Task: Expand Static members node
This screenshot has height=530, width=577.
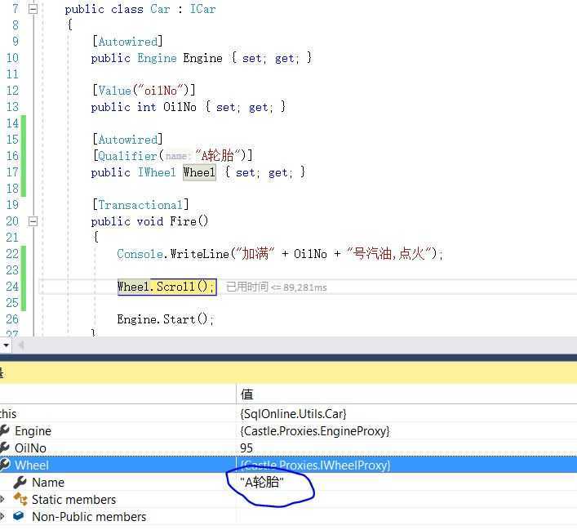Action: pyautogui.click(x=2, y=500)
